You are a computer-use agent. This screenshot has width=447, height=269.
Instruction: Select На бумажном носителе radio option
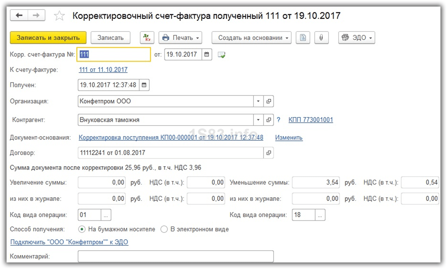click(82, 229)
